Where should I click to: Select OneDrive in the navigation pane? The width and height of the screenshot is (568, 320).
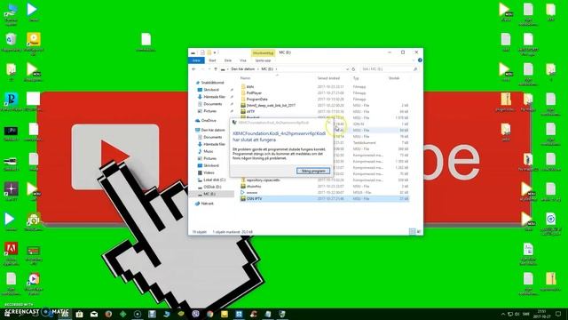point(209,121)
